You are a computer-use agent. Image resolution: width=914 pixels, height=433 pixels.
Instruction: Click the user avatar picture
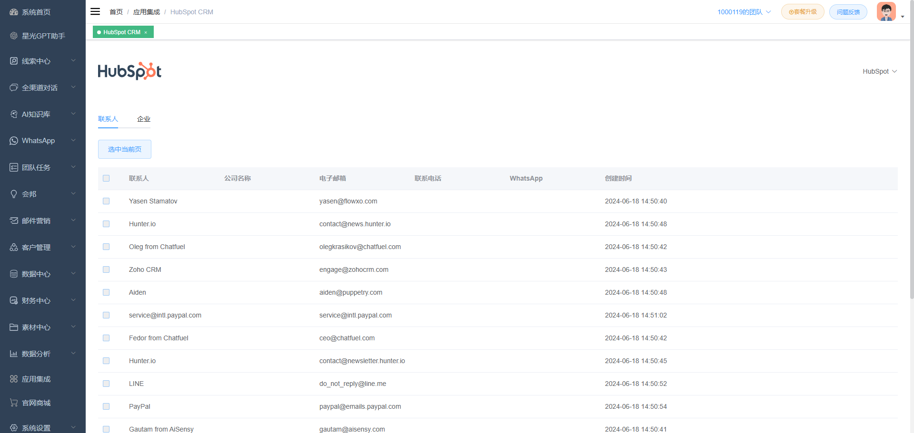tap(886, 11)
